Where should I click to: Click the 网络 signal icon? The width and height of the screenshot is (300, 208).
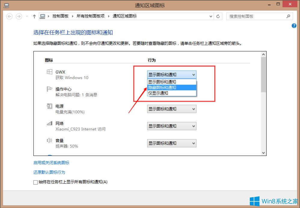[49, 123]
